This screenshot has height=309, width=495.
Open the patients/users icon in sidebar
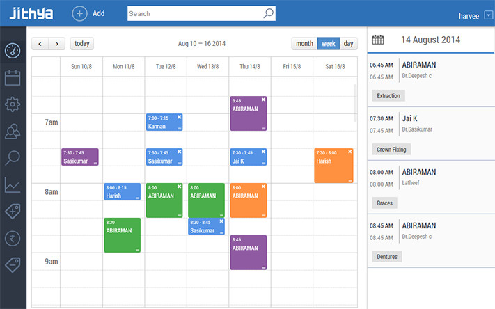tap(13, 131)
